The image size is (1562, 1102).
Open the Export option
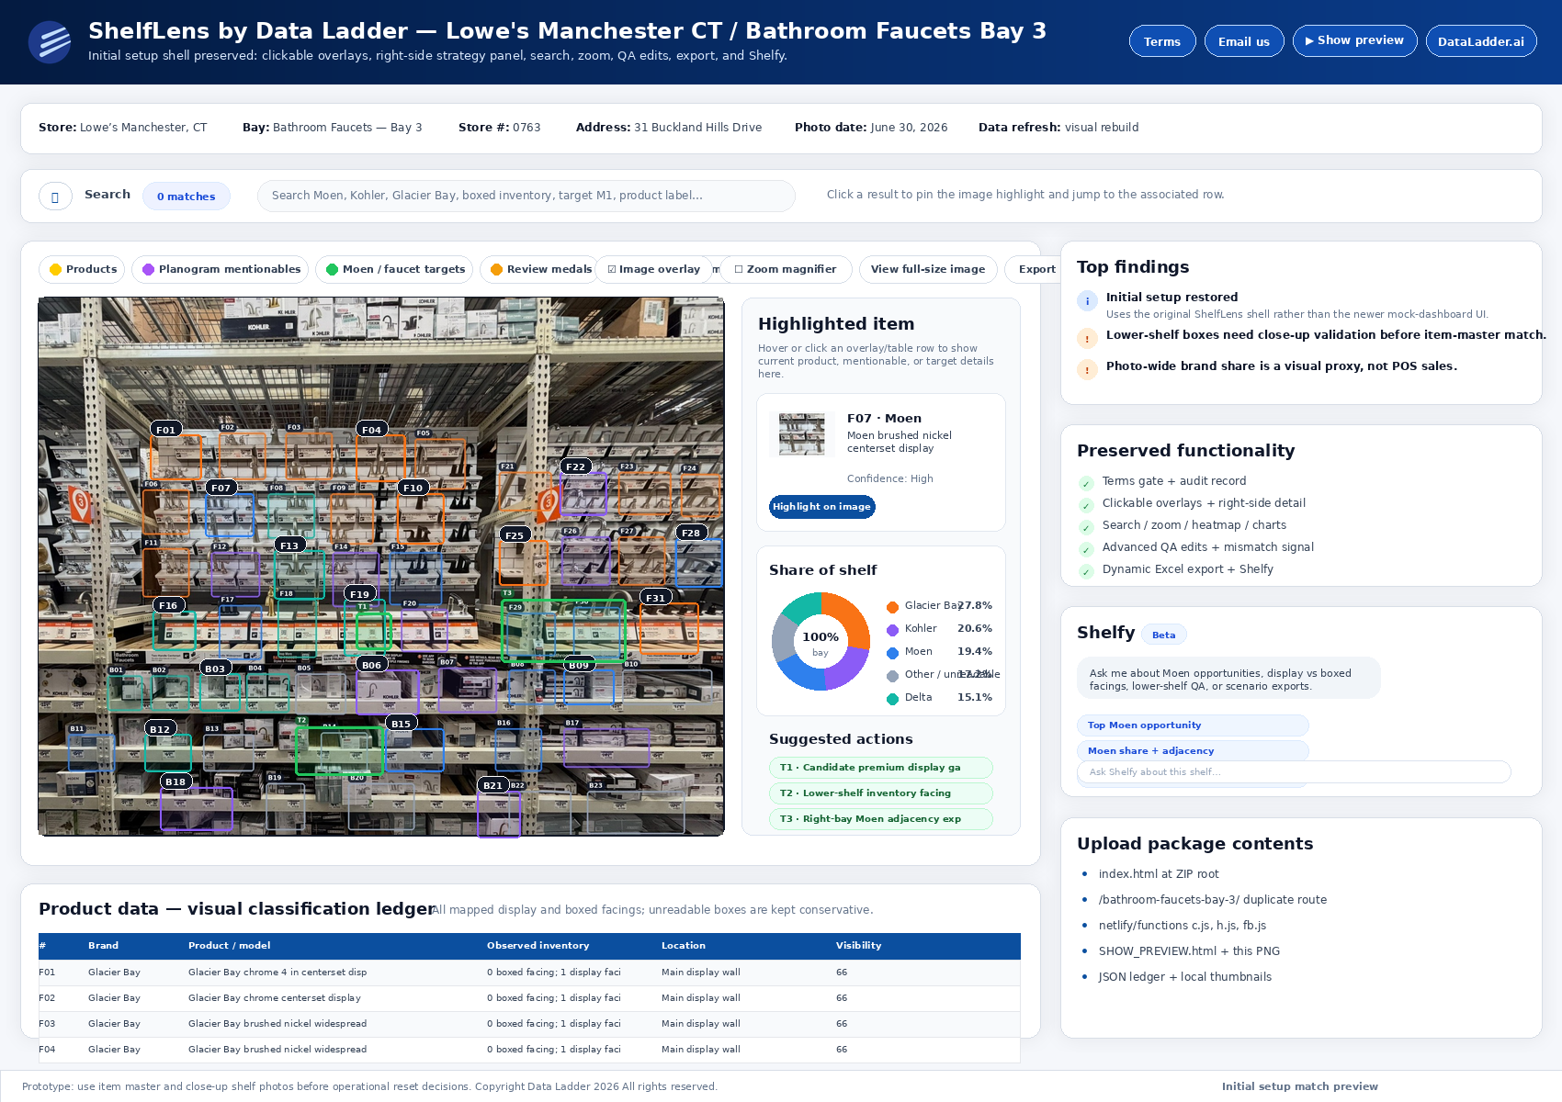pos(1036,269)
